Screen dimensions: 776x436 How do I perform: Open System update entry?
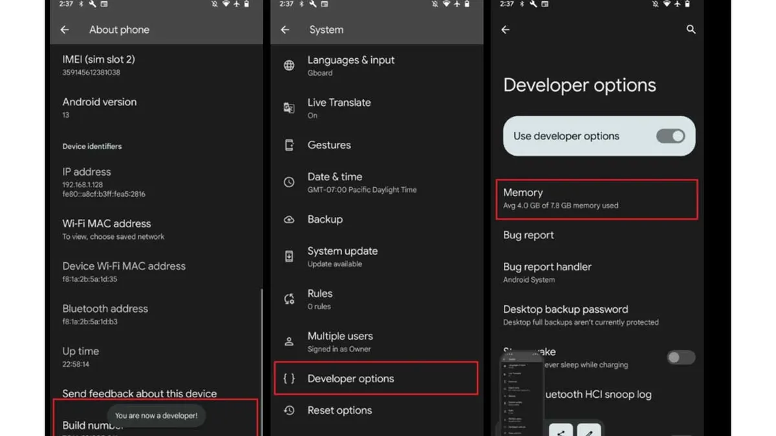377,256
